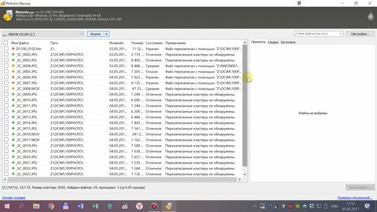Show hidden system tray icons
377x212 pixels.
pos(255,206)
